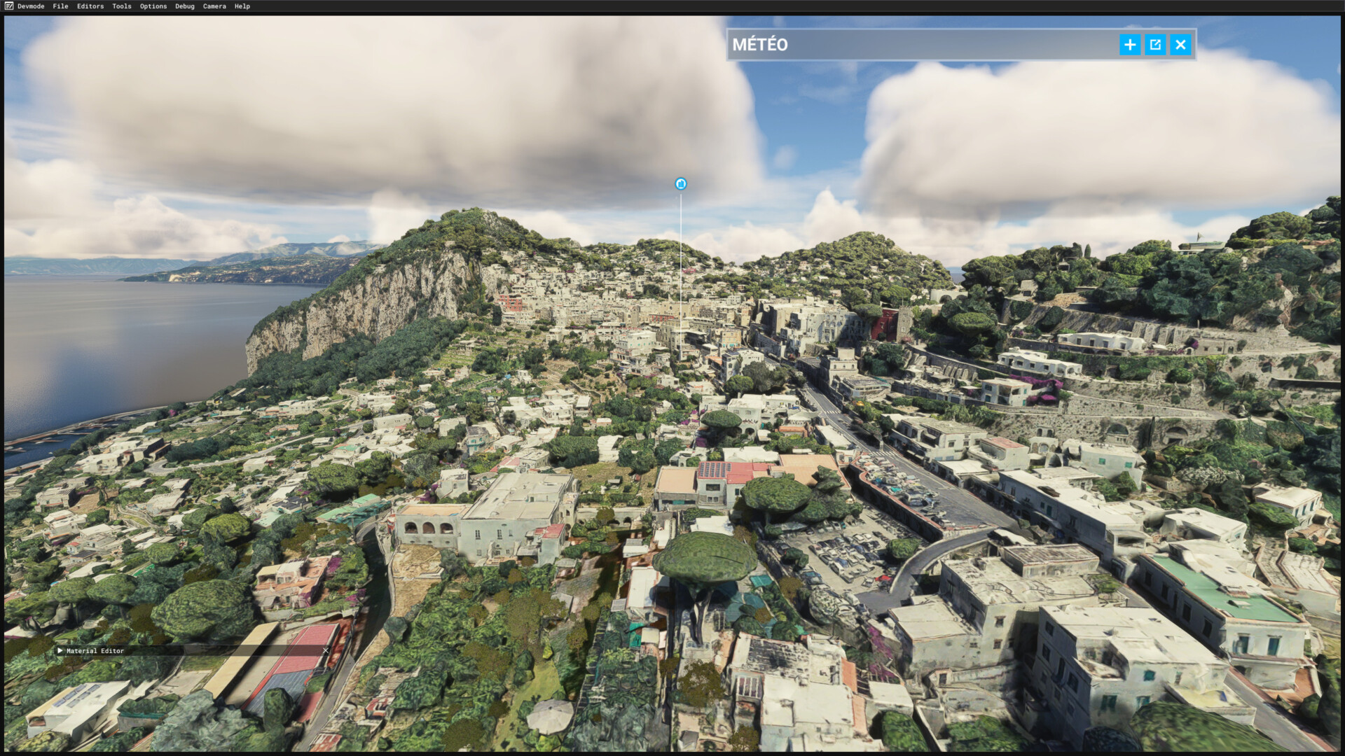Close the MÉTÉO panel
Image resolution: width=1345 pixels, height=756 pixels.
[x=1180, y=45]
